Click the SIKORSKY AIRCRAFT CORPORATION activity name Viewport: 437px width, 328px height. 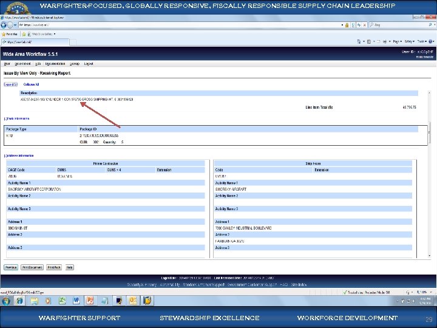click(x=35, y=190)
